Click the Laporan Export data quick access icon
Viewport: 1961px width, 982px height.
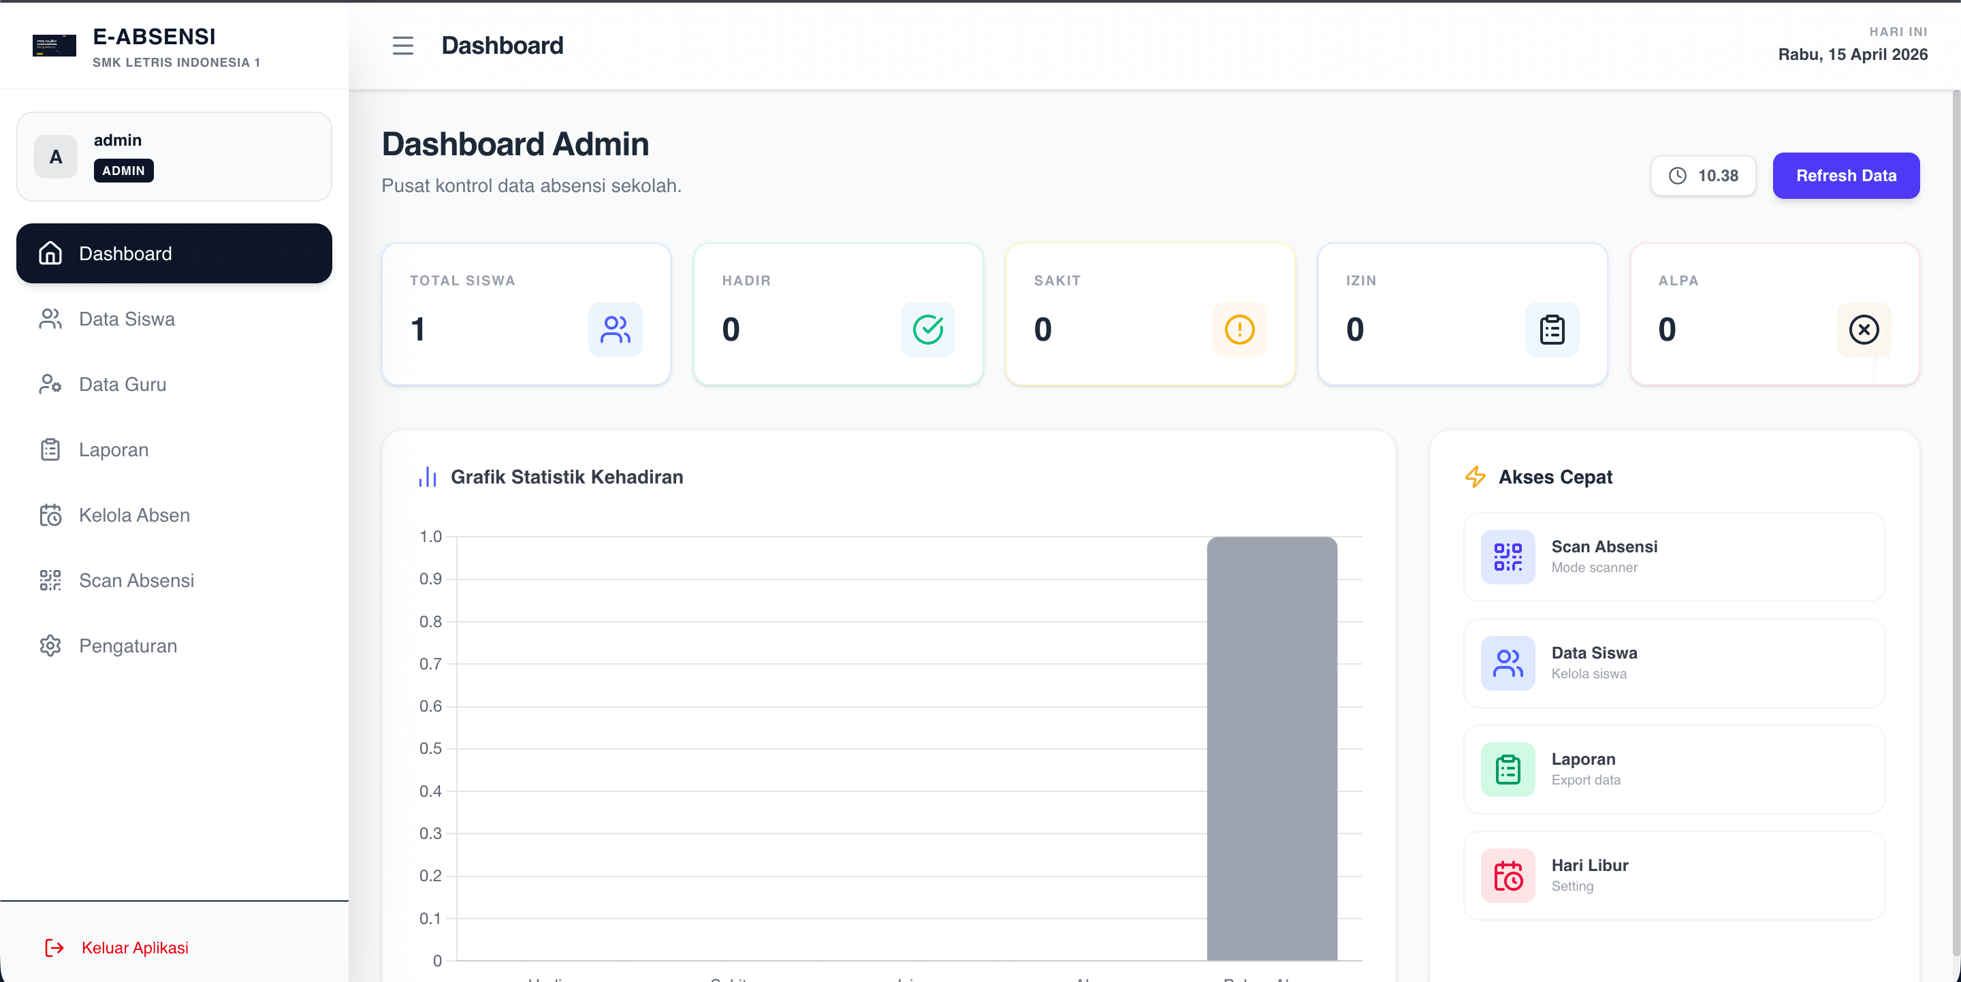[x=1508, y=769]
